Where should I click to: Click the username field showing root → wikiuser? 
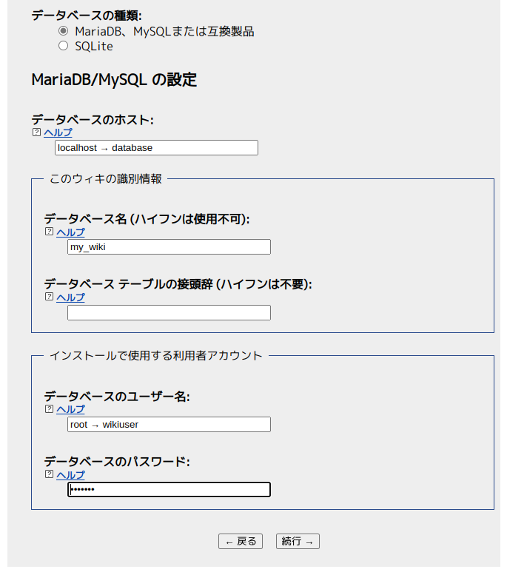[169, 425]
